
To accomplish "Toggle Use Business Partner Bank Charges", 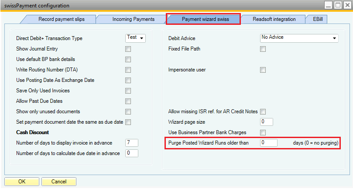I will (x=263, y=132).
